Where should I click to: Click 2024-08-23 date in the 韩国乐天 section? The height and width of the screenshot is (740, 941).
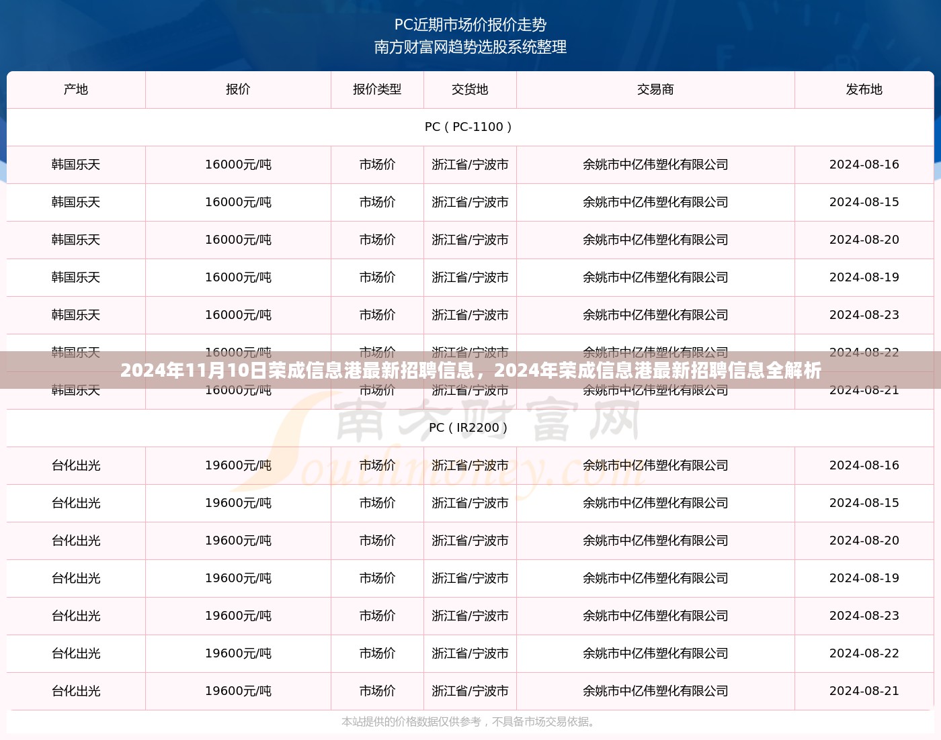click(864, 315)
